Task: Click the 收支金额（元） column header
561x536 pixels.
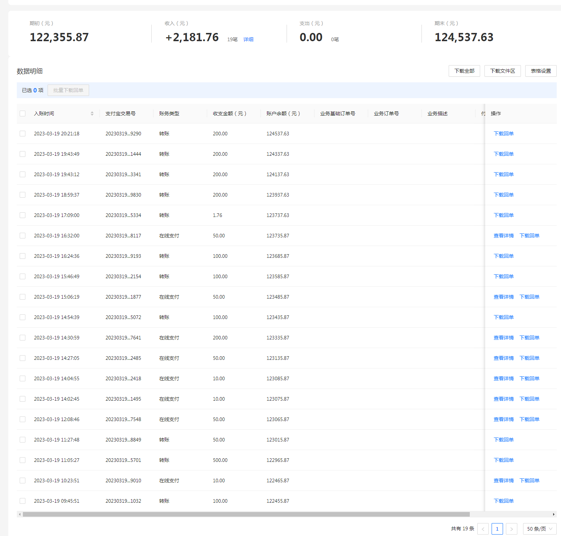Action: point(230,114)
